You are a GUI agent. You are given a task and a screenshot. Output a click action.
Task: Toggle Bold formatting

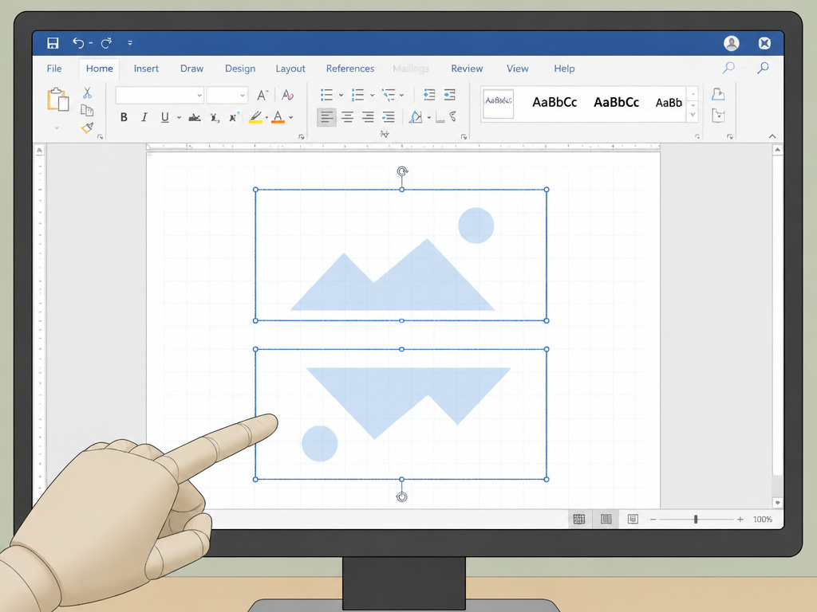click(124, 117)
